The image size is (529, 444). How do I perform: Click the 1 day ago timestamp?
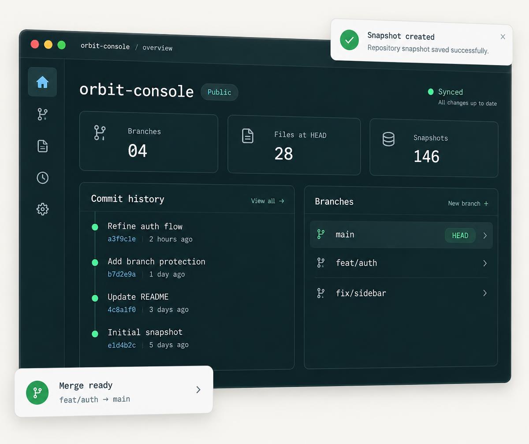tap(167, 274)
